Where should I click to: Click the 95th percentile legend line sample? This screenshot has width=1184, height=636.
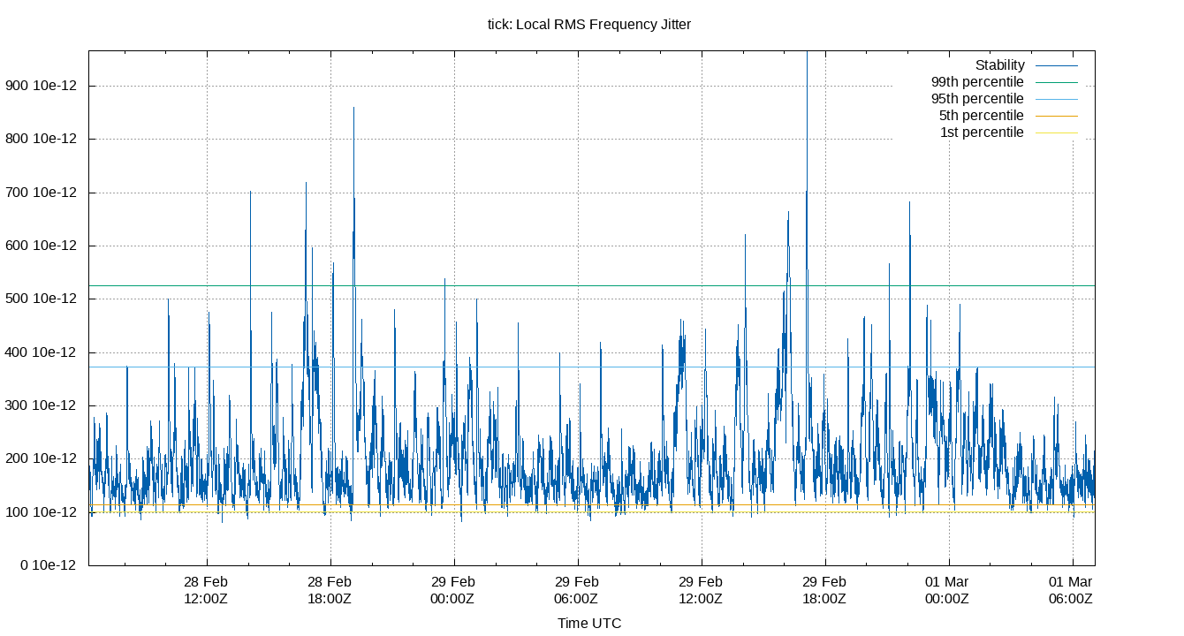tap(1056, 99)
